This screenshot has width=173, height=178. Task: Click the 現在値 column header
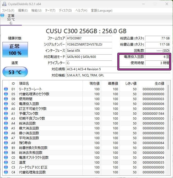click(92, 83)
